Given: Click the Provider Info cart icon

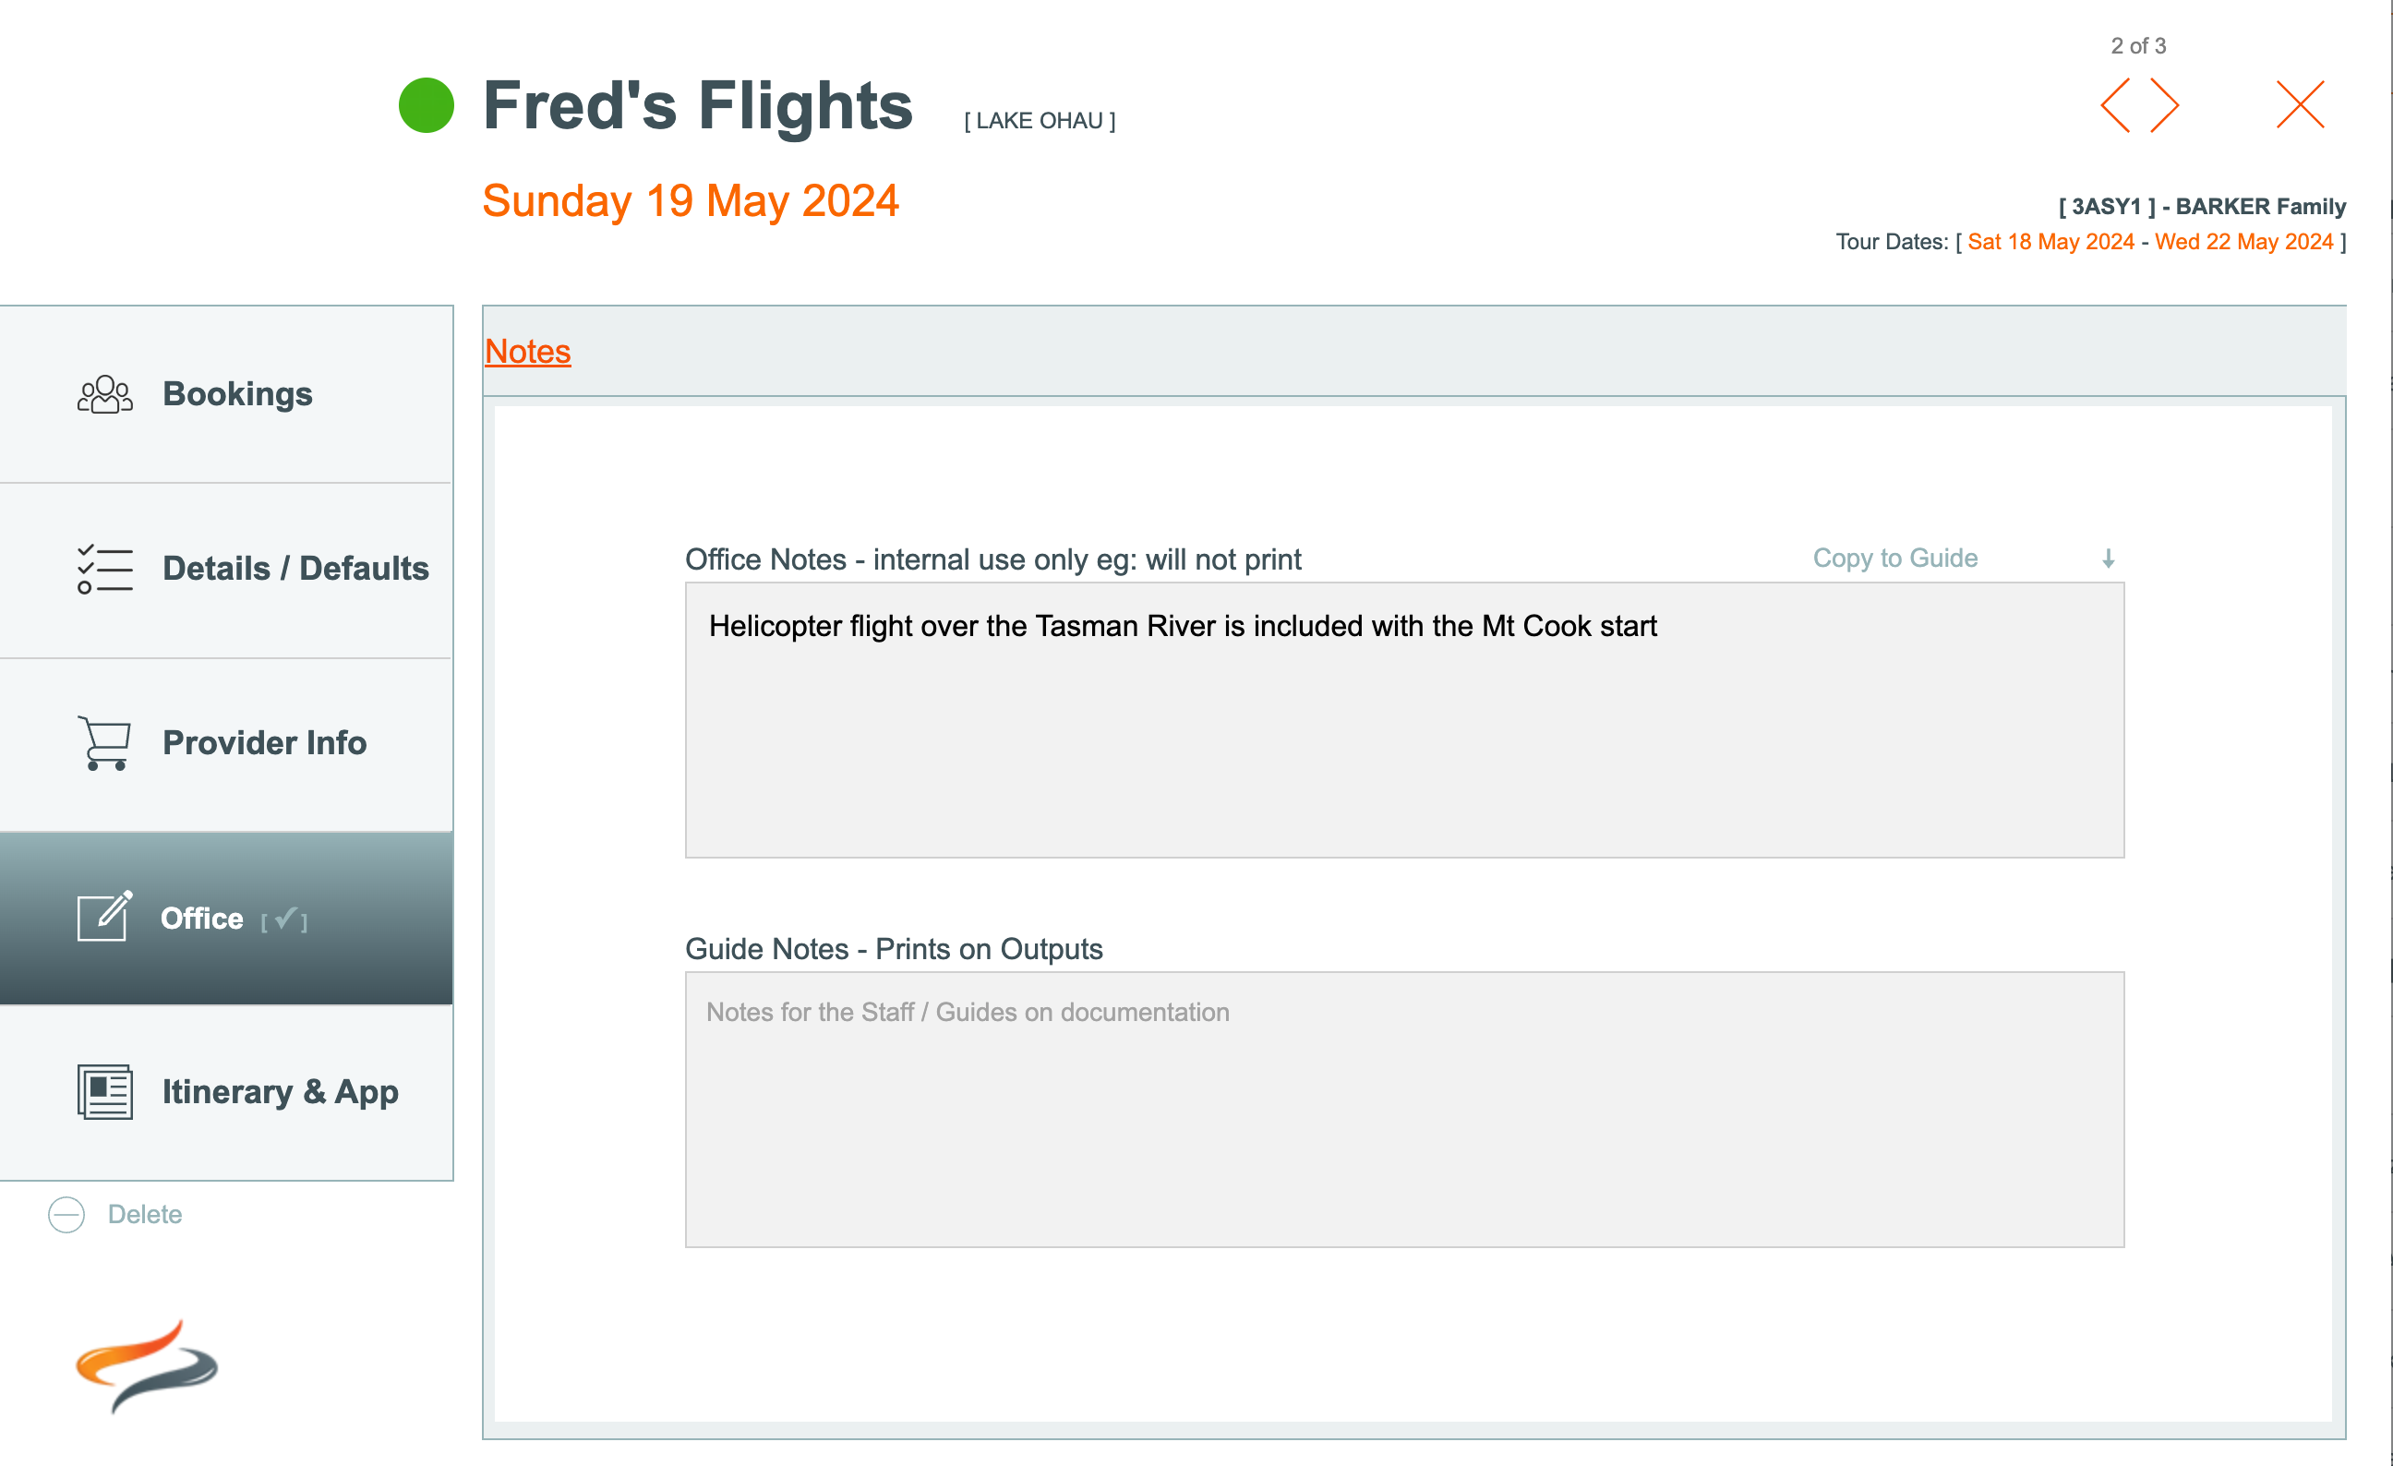Looking at the screenshot, I should coord(105,743).
